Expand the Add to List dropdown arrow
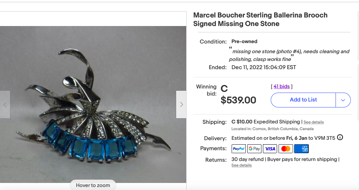 pyautogui.click(x=343, y=100)
